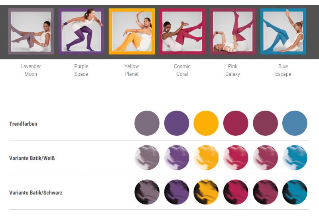Screen dimensions: 319x224
Task: Click the Variante Batik/Schwarz row label
Action: [36, 192]
